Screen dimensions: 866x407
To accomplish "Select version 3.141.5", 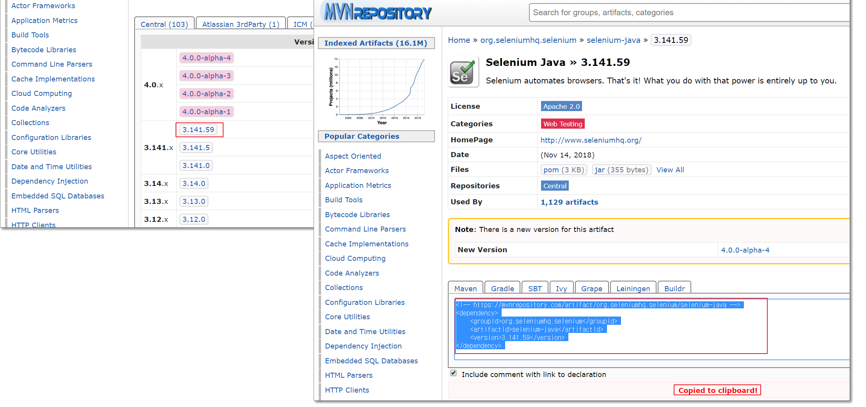I will (x=196, y=147).
